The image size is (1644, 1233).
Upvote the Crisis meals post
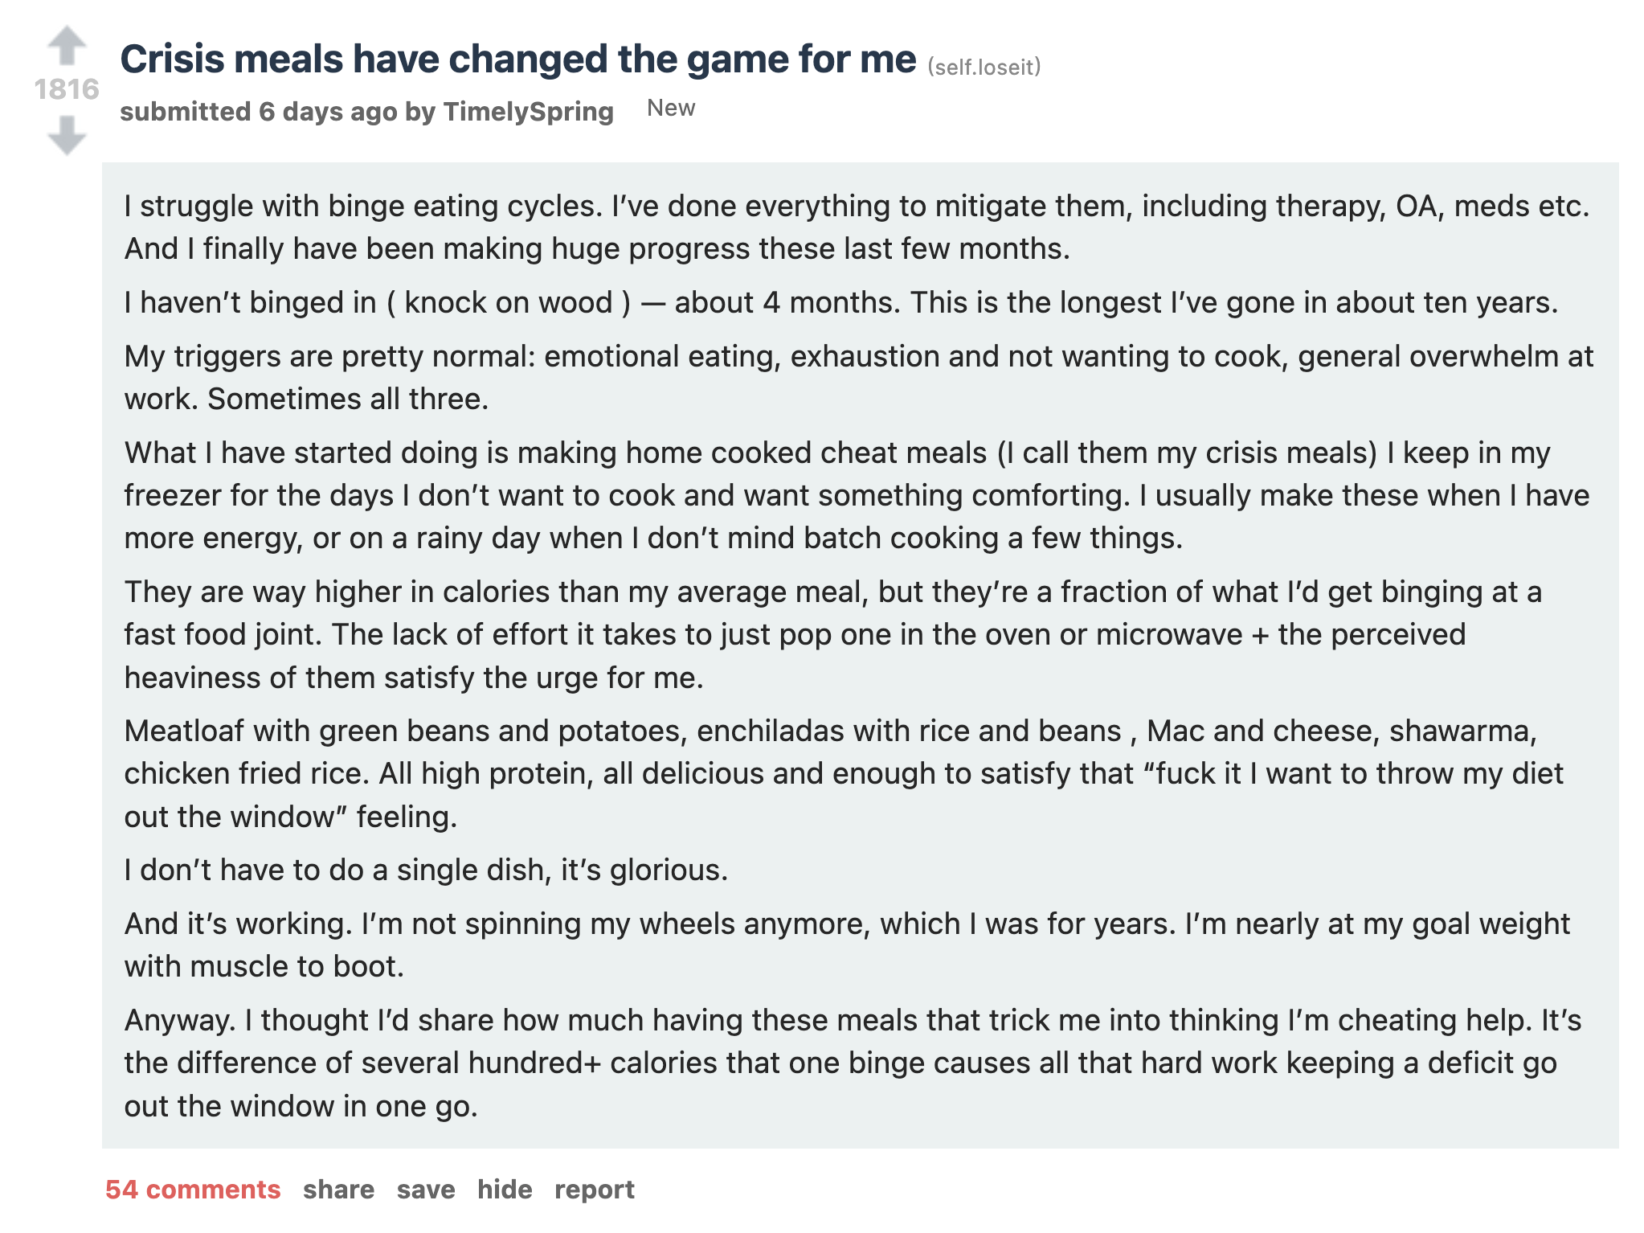click(66, 44)
